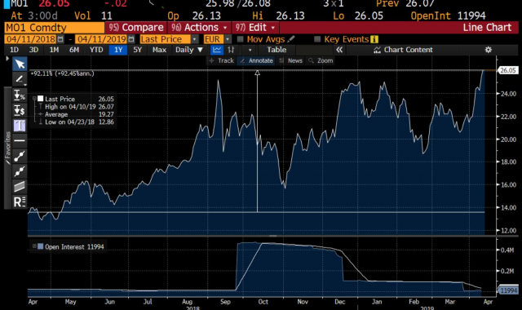Image resolution: width=522 pixels, height=310 pixels.
Task: Open the Actions dropdown menu
Action: click(x=199, y=27)
